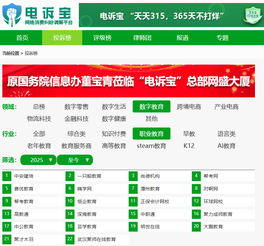Filter industry by K12

(189, 146)
